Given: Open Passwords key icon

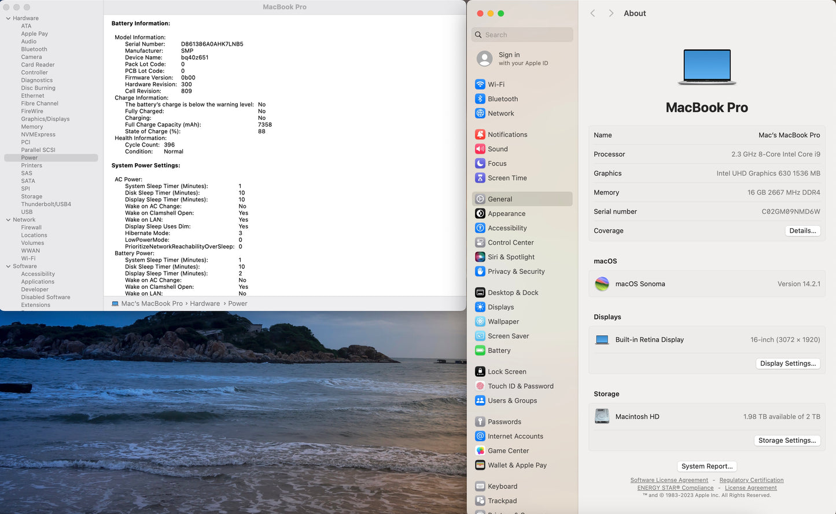Looking at the screenshot, I should tap(480, 421).
